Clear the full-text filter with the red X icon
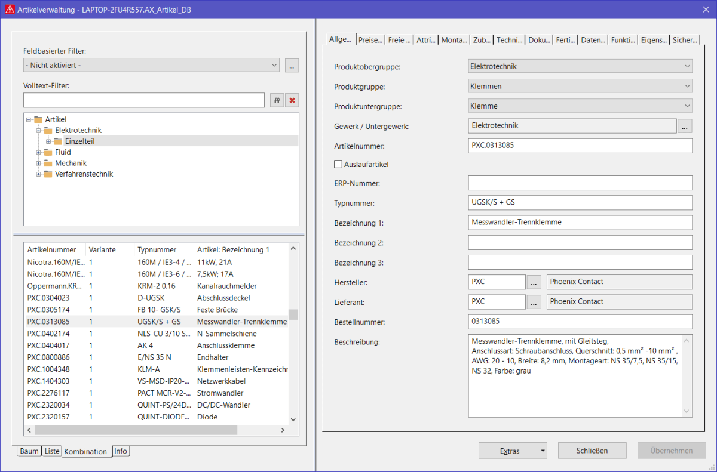This screenshot has width=717, height=472. pyautogui.click(x=292, y=100)
